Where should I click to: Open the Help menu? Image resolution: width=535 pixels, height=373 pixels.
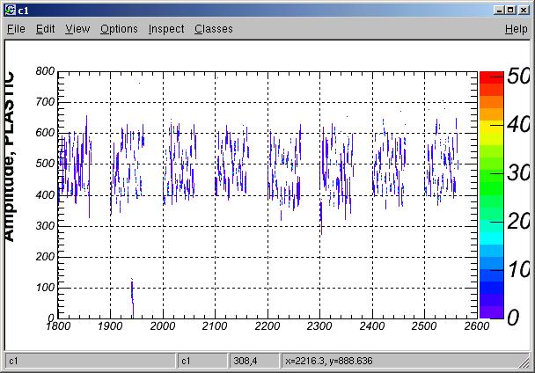[517, 29]
